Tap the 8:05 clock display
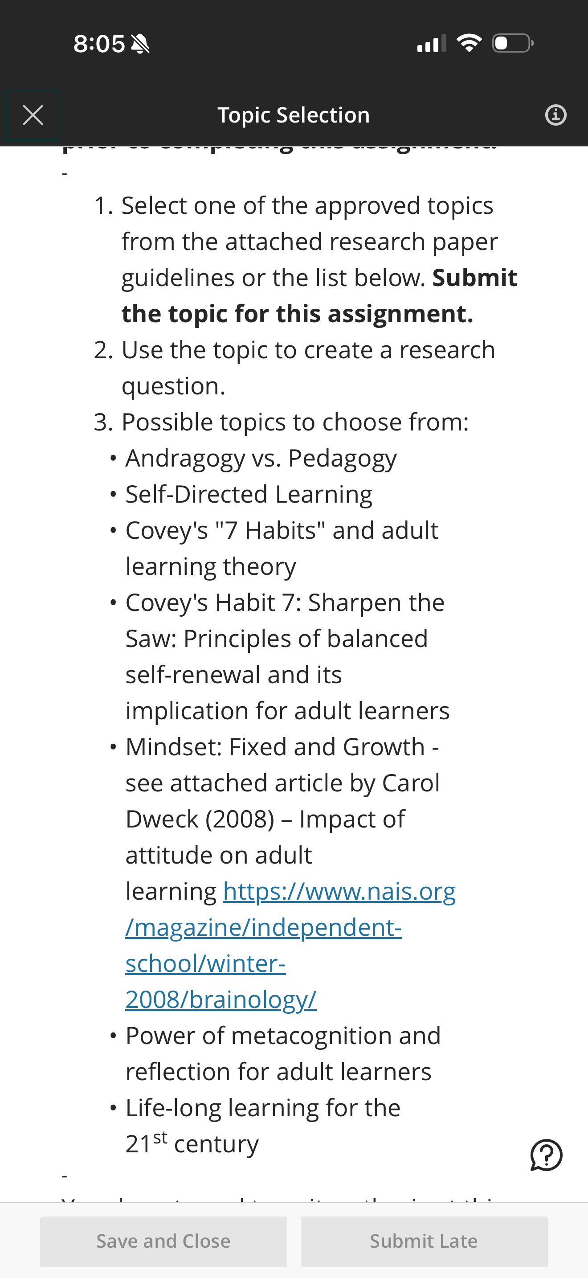The height and width of the screenshot is (1278, 588). (x=98, y=44)
